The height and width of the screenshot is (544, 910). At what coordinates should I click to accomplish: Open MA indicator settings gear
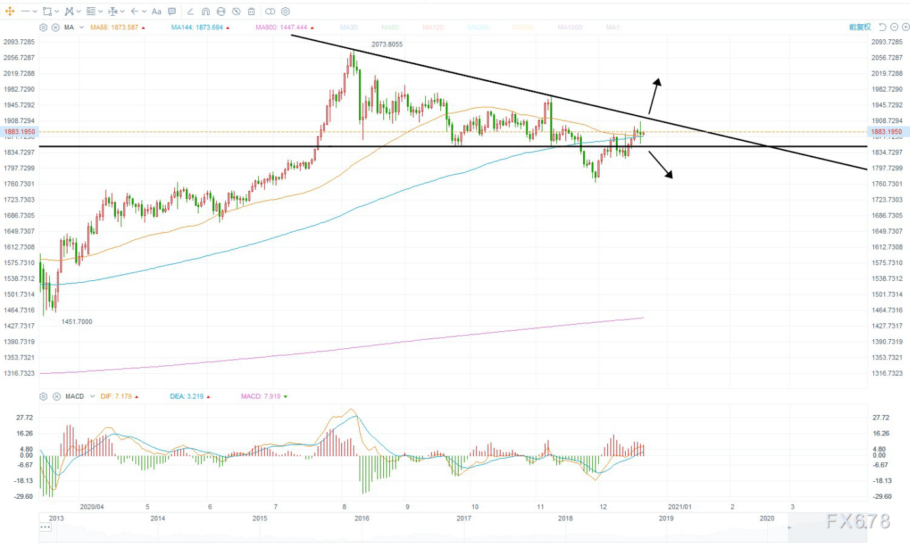click(x=43, y=27)
